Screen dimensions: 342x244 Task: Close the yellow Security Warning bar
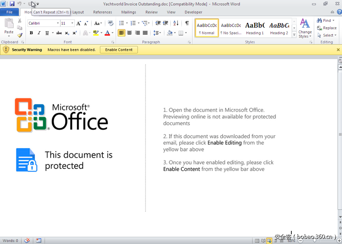coord(338,50)
